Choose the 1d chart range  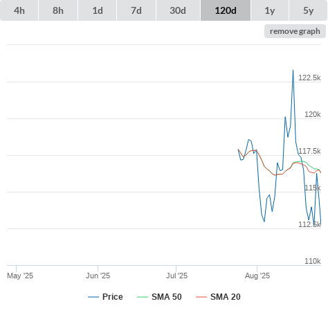coord(98,10)
